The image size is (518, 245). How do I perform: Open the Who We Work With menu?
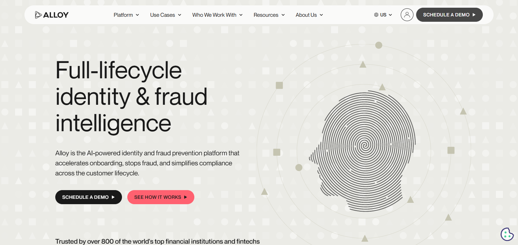217,15
